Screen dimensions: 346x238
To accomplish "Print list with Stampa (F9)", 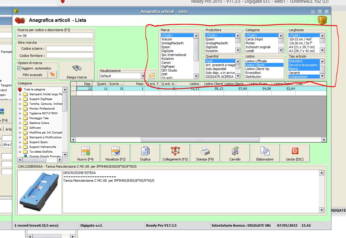I will pos(205,153).
